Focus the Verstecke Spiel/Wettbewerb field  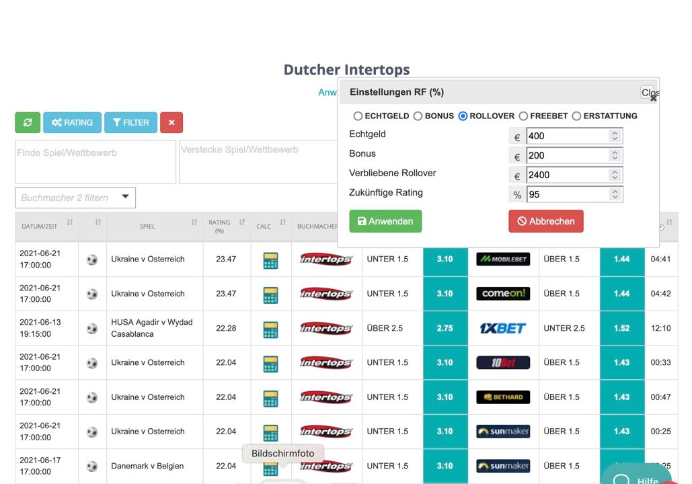point(258,161)
